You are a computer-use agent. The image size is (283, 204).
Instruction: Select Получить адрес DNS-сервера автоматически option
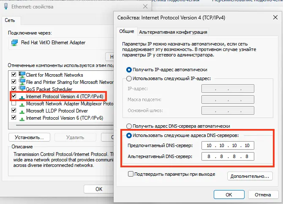(129, 126)
